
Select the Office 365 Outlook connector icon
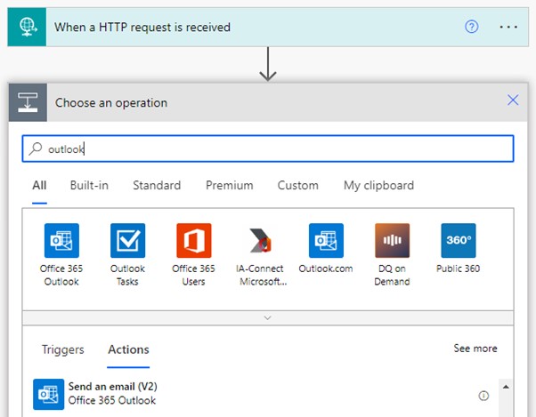pyautogui.click(x=61, y=241)
